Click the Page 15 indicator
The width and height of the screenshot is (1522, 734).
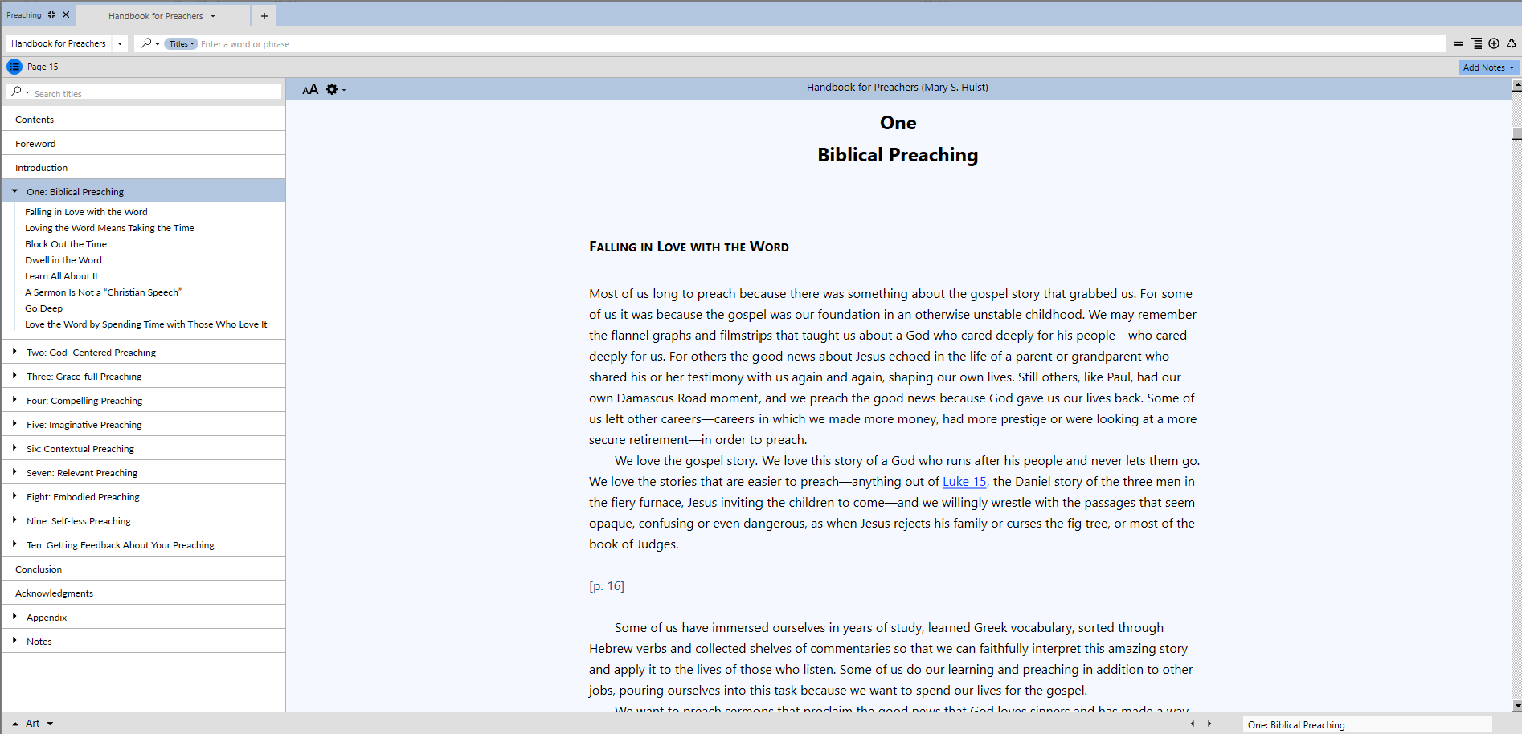pos(43,67)
